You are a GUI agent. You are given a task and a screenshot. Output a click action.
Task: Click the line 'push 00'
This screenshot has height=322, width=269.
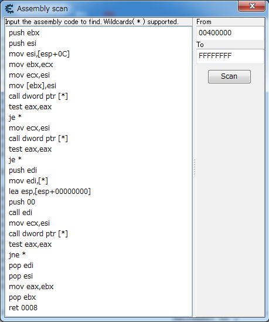click(22, 202)
